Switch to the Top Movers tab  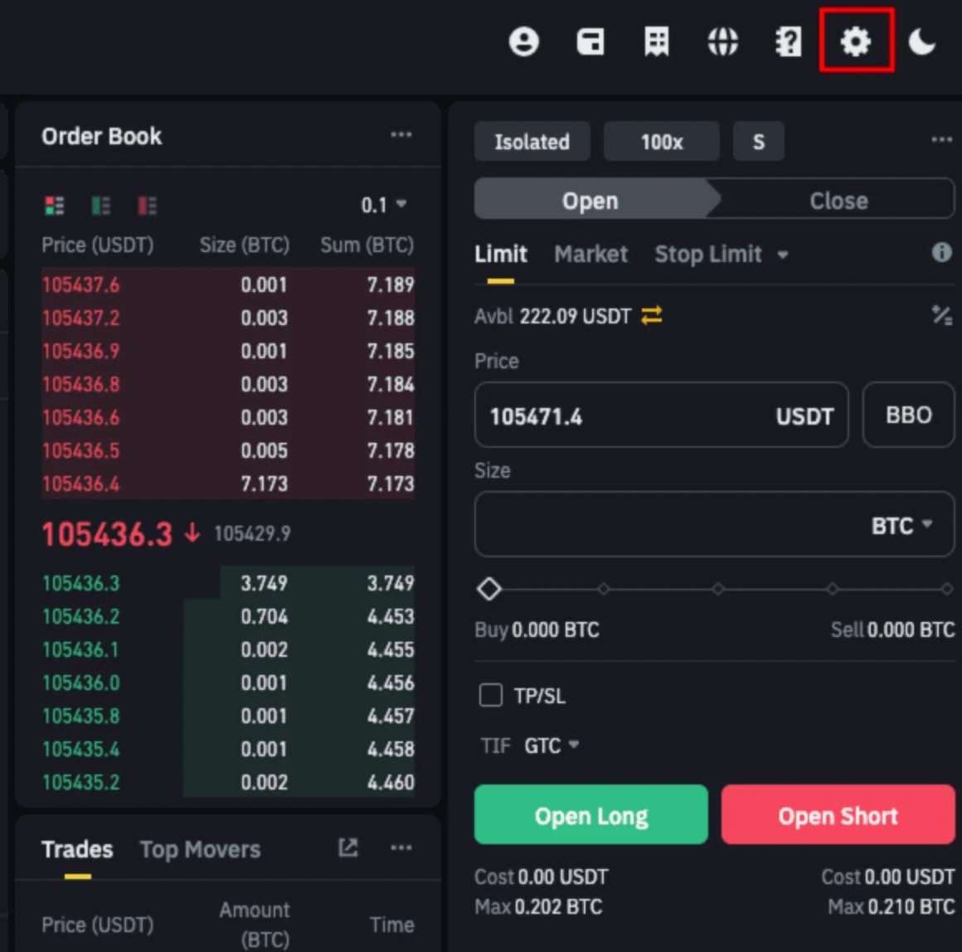200,849
